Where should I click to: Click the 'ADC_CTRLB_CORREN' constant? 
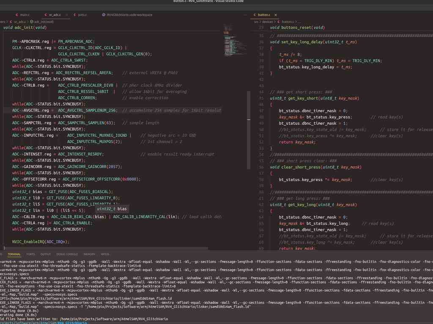(x=77, y=98)
